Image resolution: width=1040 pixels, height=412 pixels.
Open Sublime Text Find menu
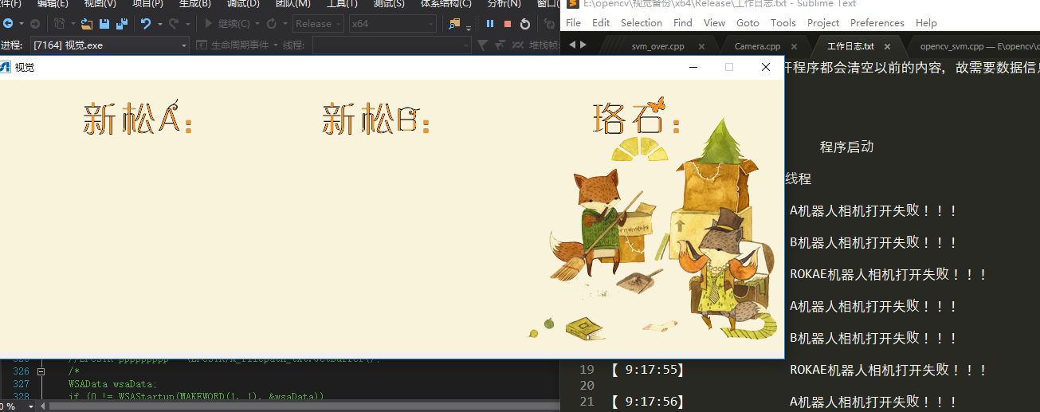point(683,23)
